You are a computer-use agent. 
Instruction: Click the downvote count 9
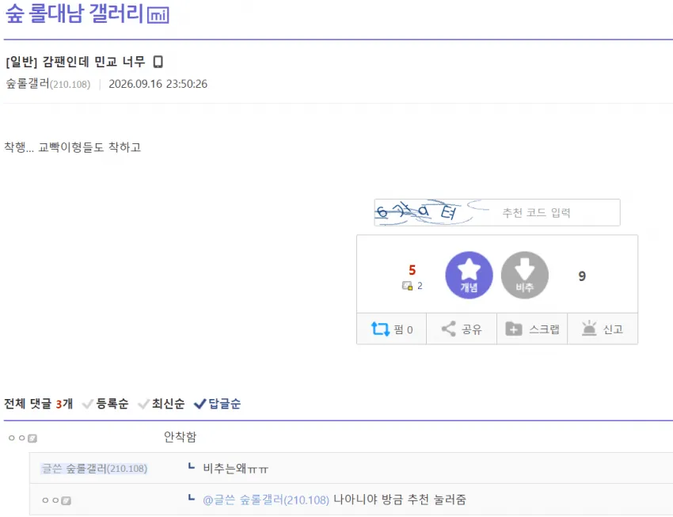(582, 276)
